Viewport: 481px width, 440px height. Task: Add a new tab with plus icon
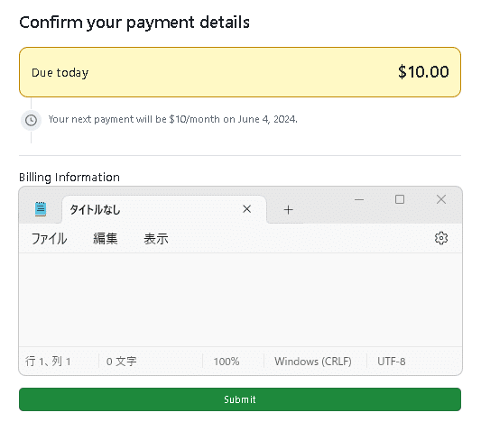click(x=289, y=210)
